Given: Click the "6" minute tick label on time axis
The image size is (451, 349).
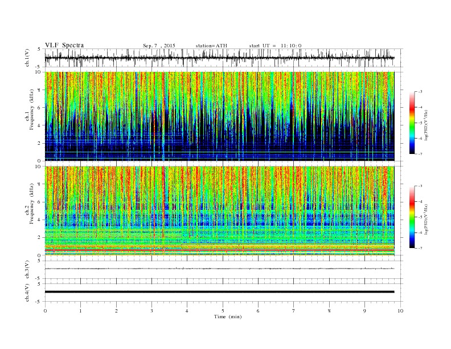Looking at the screenshot, I should click(259, 311).
